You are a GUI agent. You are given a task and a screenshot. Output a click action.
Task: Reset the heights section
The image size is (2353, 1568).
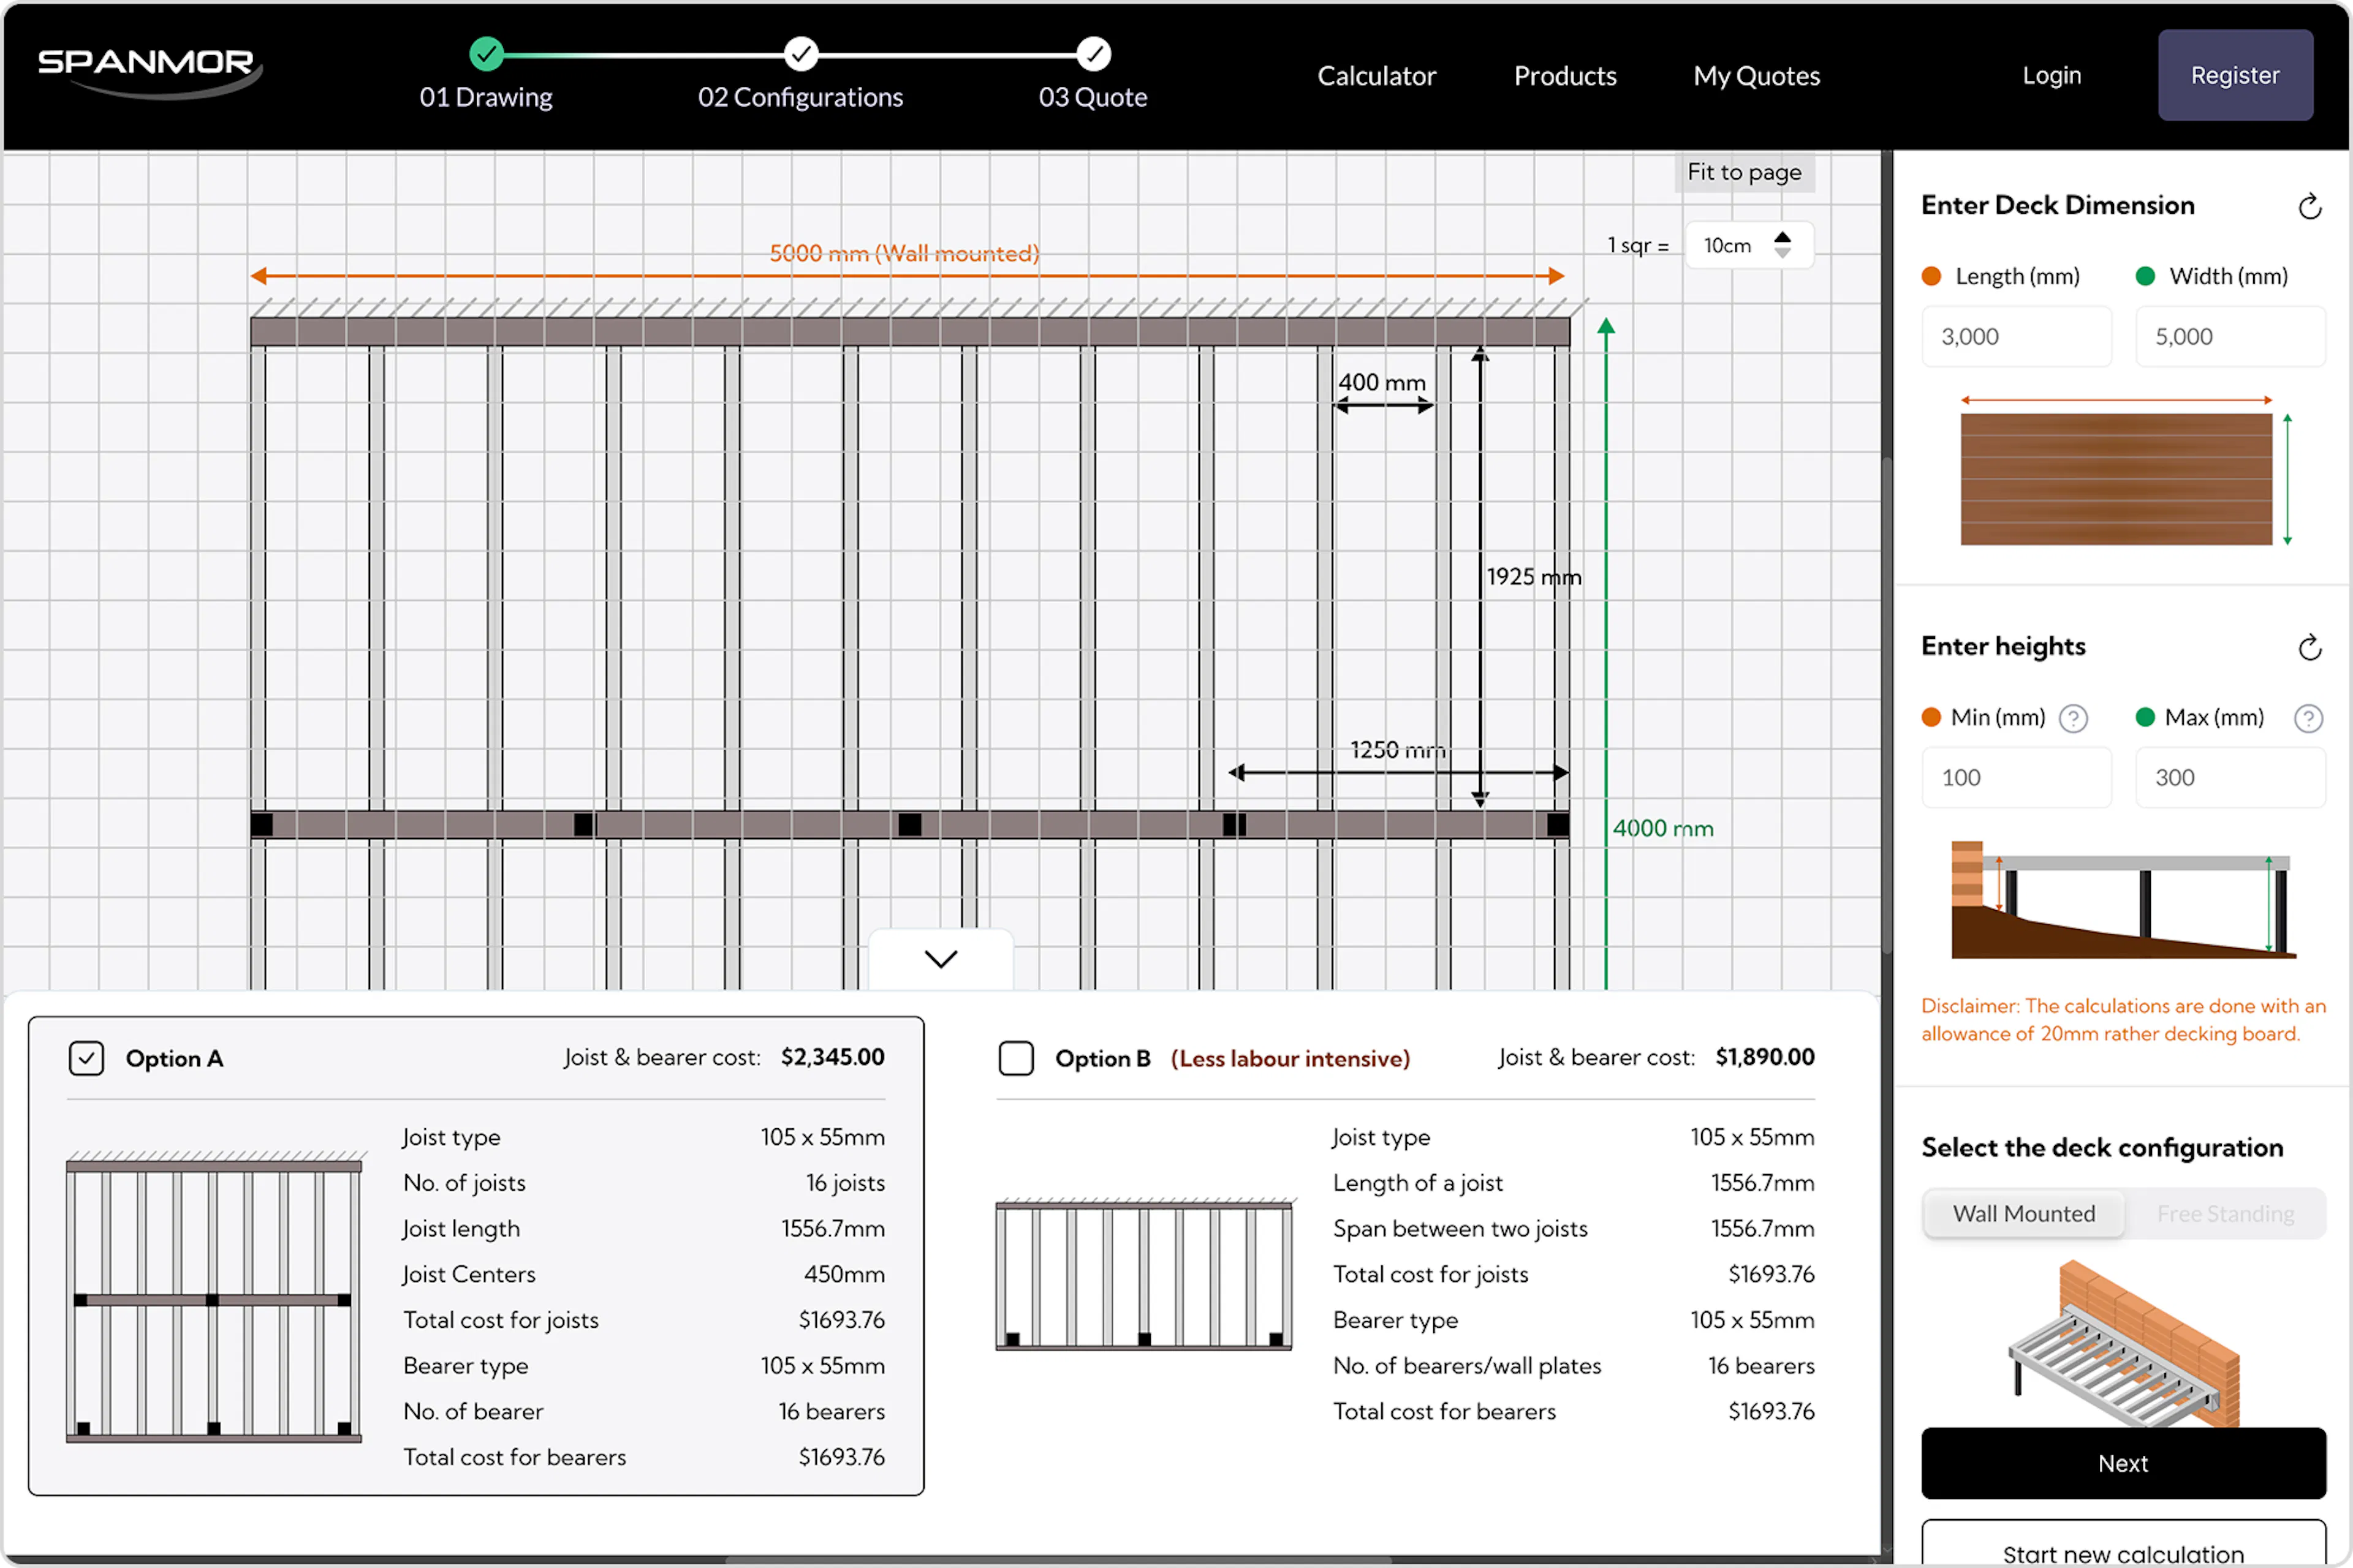coord(2309,648)
